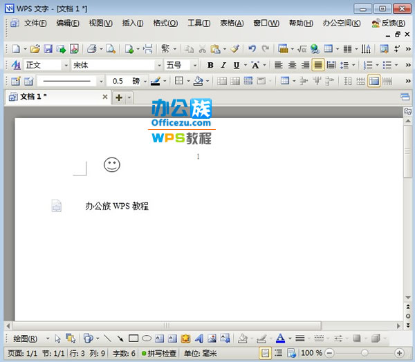Viewport: 415px width, 362px height.
Task: Click the Format Painter brush icon
Action: pyautogui.click(x=234, y=49)
